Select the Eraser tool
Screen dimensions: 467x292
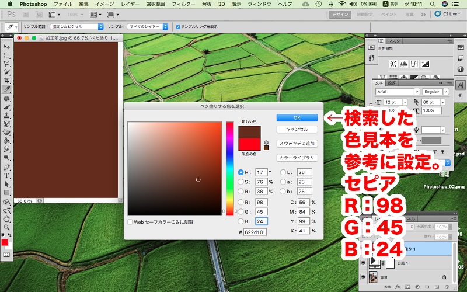pyautogui.click(x=6, y=133)
